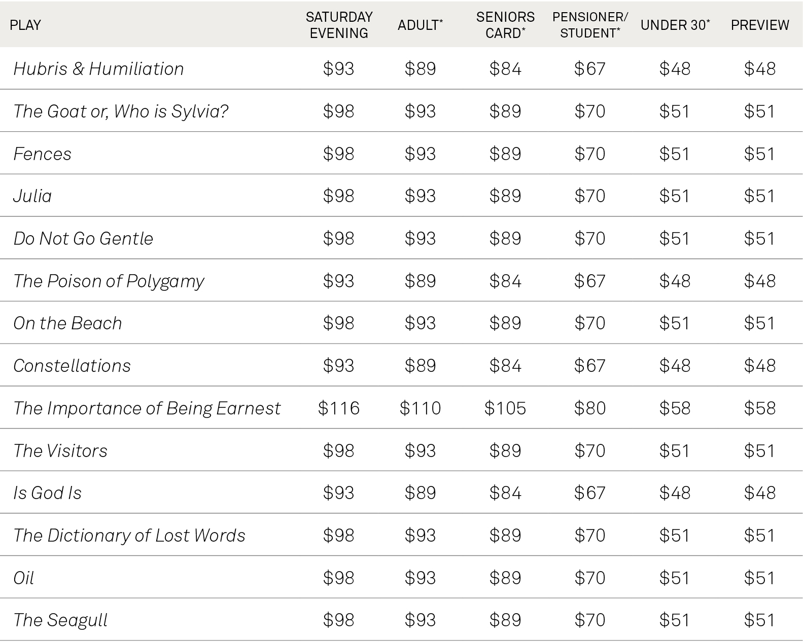Select Do Not Go Gentle title
This screenshot has width=803, height=642.
coord(83,239)
